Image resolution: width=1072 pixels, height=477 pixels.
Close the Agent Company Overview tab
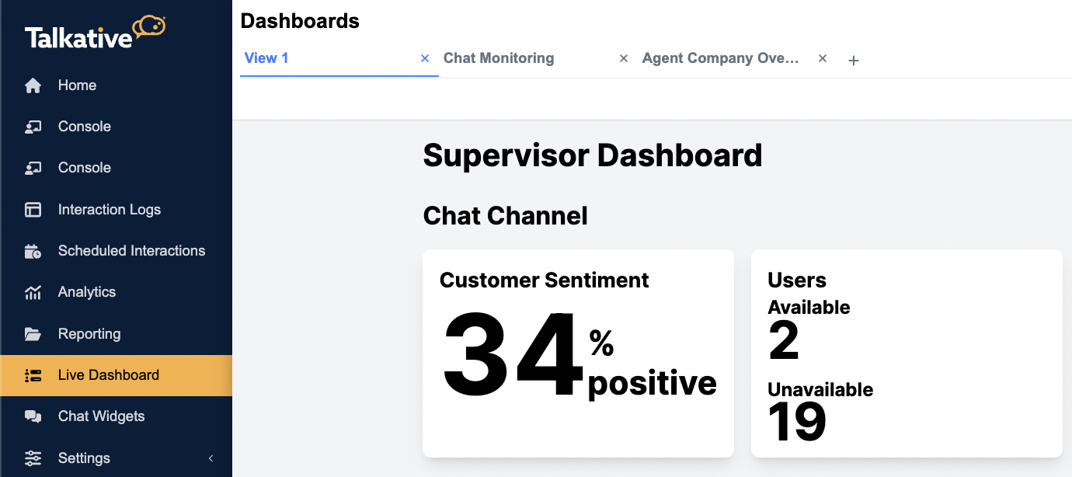pyautogui.click(x=823, y=58)
